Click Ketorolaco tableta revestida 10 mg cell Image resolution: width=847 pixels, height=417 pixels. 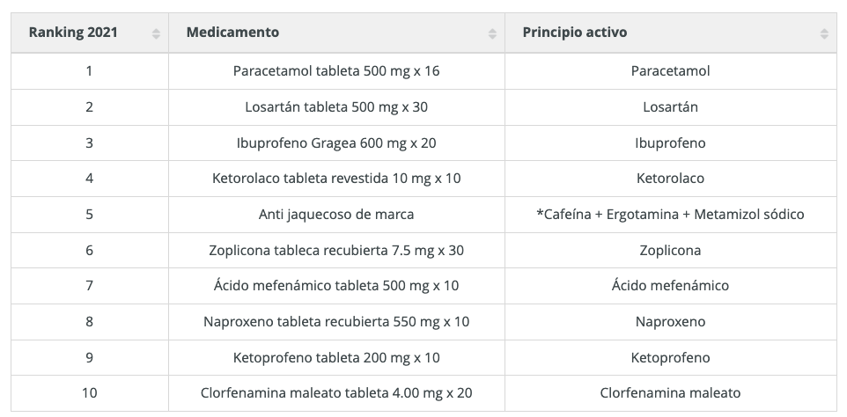[x=336, y=179]
